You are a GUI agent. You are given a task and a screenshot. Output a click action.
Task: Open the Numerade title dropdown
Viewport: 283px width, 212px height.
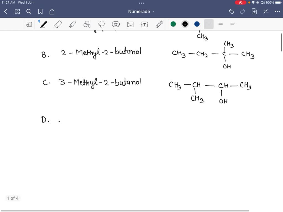click(141, 12)
